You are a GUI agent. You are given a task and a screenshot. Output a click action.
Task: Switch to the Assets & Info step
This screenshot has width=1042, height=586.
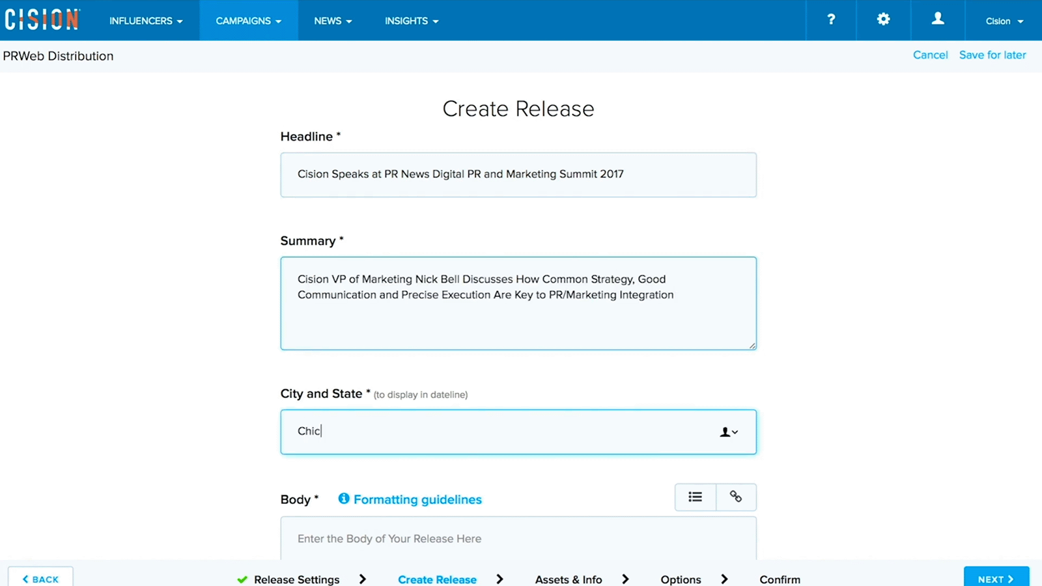tap(569, 579)
